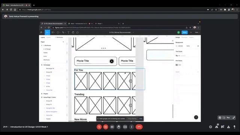Reload the outer Chrome page
The image size is (240, 135).
tap(11, 10)
